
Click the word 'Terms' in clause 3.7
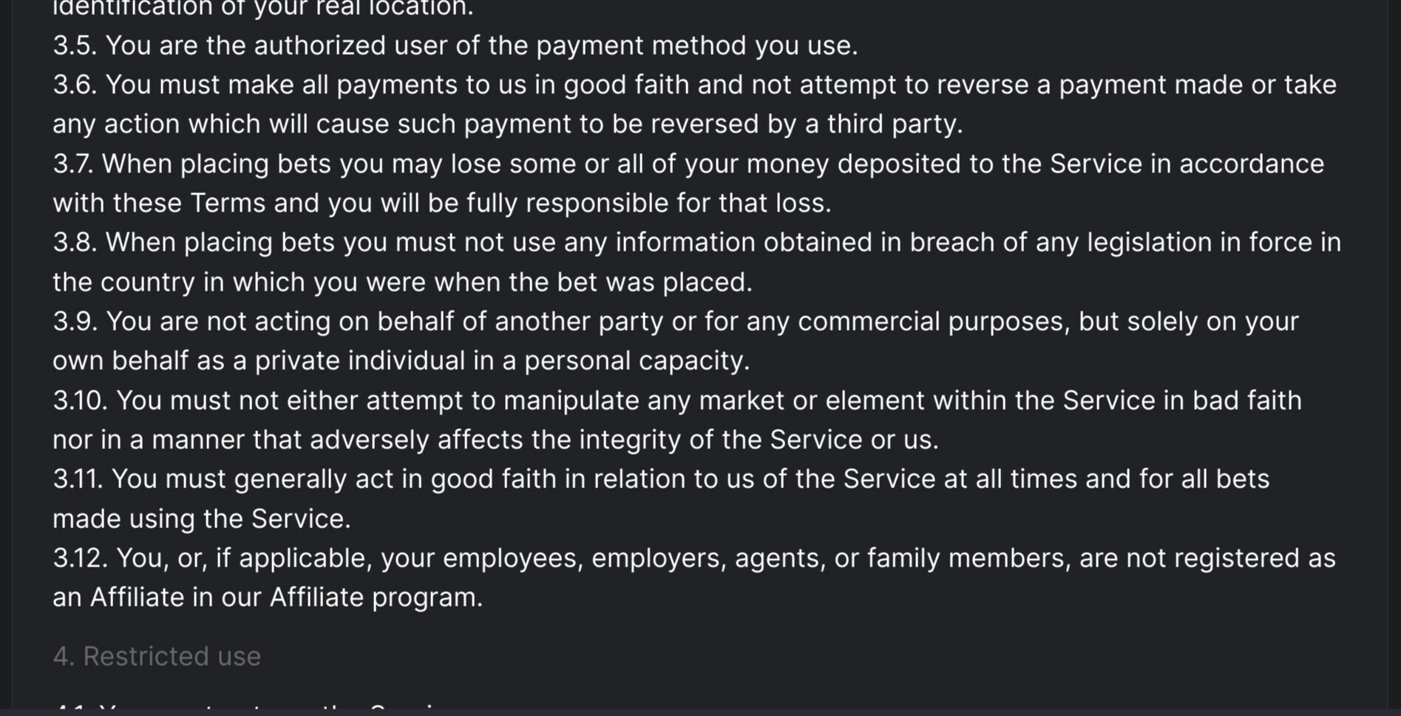pos(228,203)
